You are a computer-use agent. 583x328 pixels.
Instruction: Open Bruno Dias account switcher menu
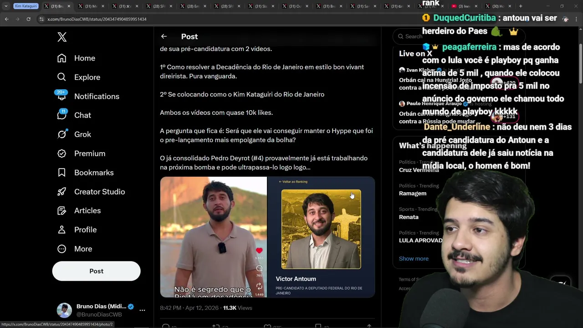pyautogui.click(x=101, y=310)
